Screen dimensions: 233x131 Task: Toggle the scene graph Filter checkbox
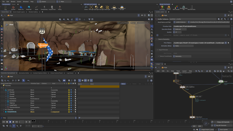click(2, 118)
